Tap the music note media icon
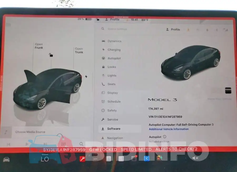The width and height of the screenshot is (237, 172). tap(6, 132)
